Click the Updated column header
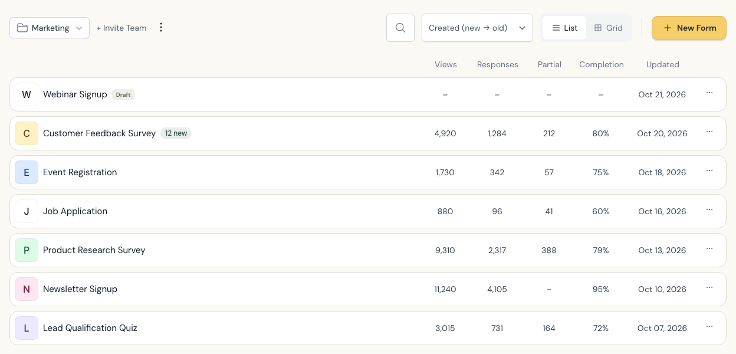Image resolution: width=736 pixels, height=354 pixels. tap(663, 65)
